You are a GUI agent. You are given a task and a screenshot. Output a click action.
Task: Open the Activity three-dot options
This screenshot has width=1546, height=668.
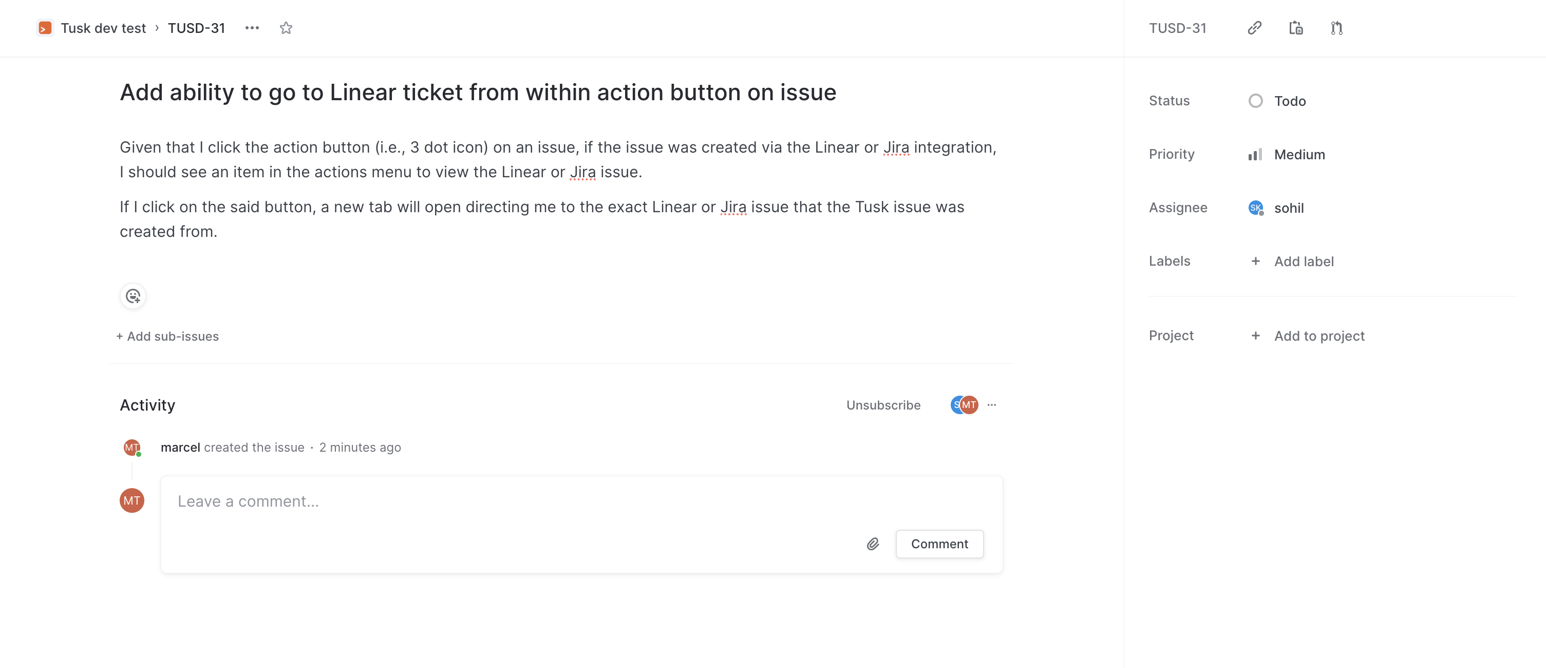(x=992, y=405)
